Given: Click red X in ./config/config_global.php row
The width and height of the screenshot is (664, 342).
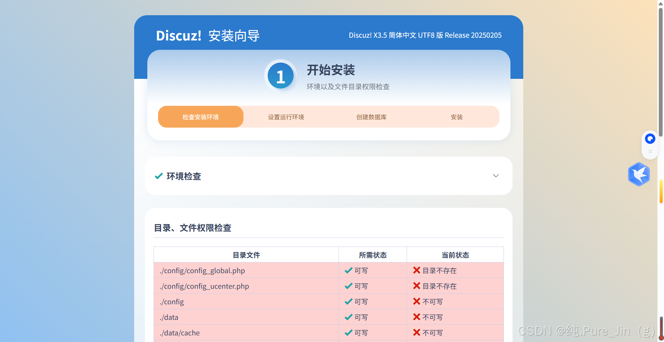Looking at the screenshot, I should [x=417, y=270].
